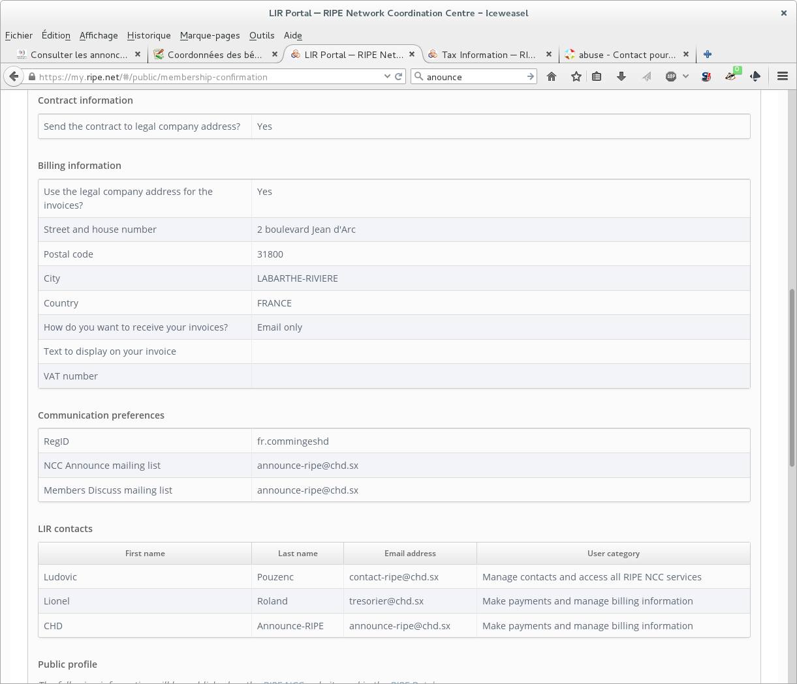Screen dimensions: 797x684
Task: Open the Affichage menu
Action: pyautogui.click(x=99, y=35)
